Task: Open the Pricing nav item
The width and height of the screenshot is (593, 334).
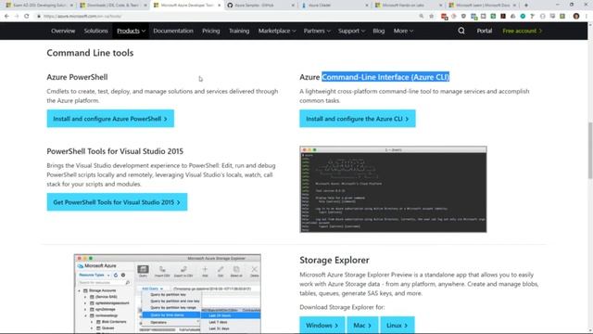Action: point(210,31)
